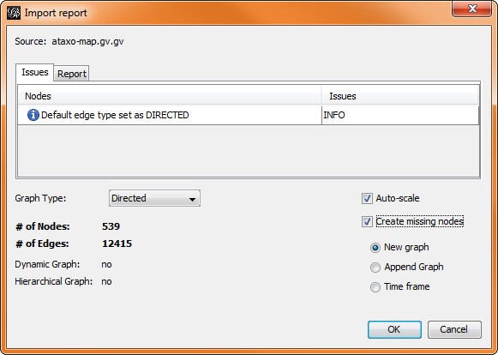Select the 'Default edge type set as DIRECTED' row

[249, 115]
